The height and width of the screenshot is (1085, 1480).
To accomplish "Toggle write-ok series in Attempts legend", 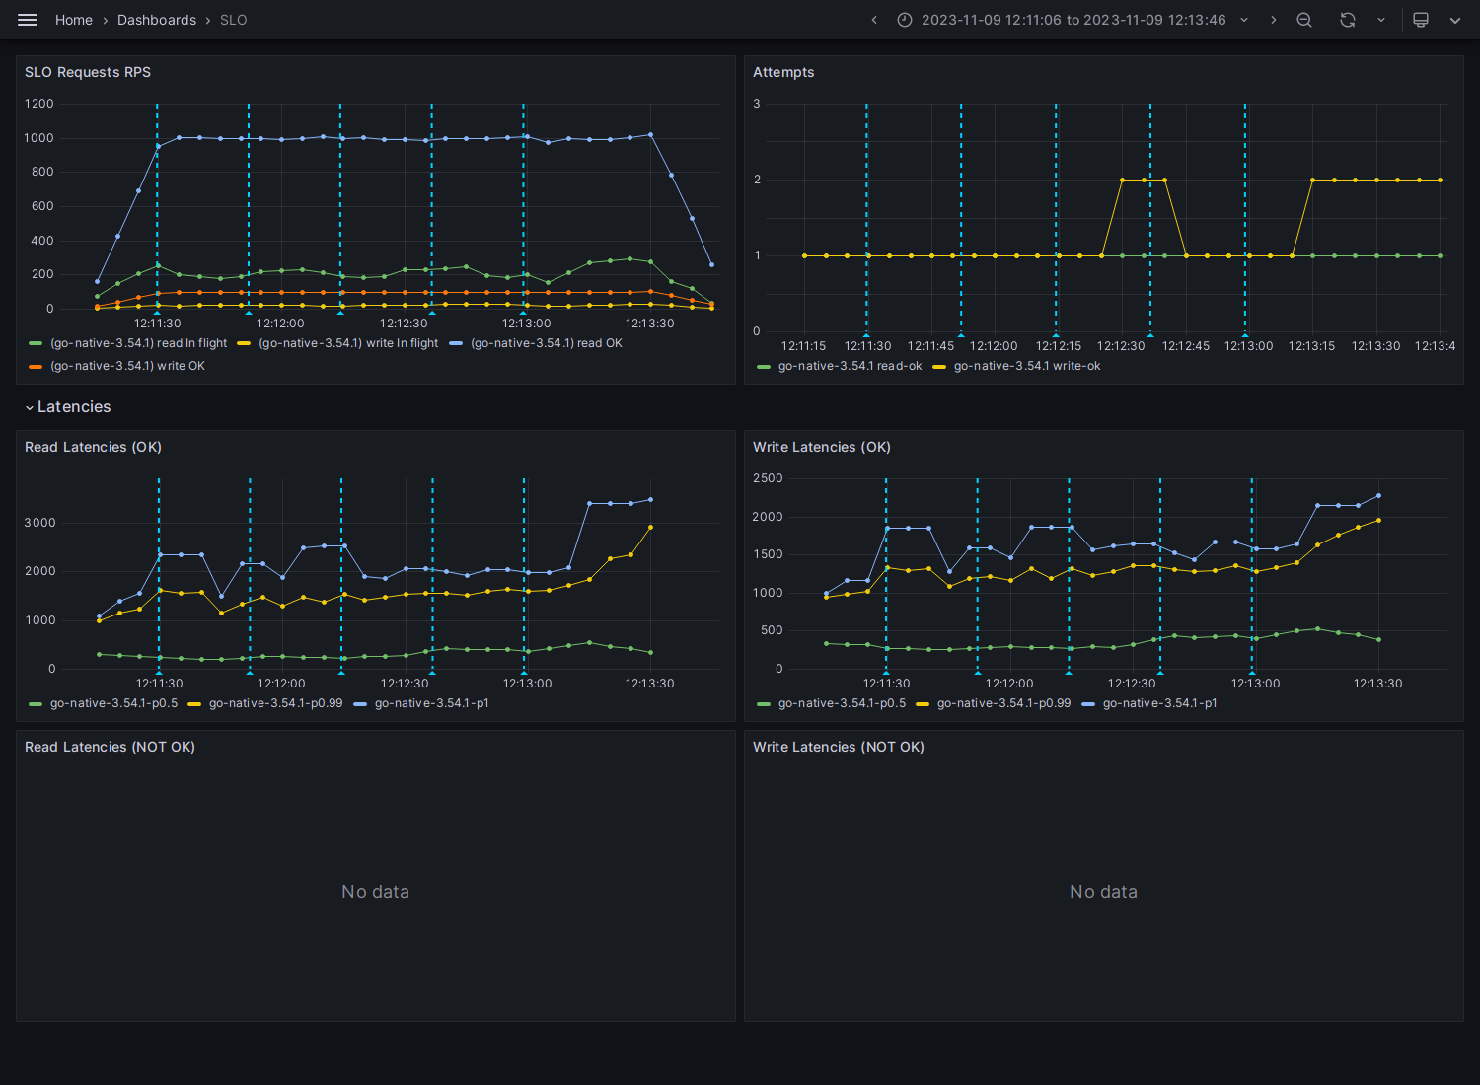I will pyautogui.click(x=1027, y=366).
